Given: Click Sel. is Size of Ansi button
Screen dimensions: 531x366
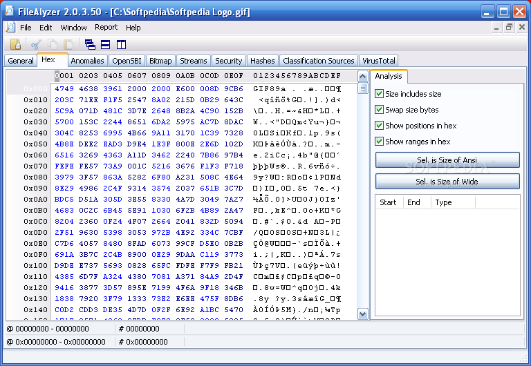Looking at the screenshot, I should coord(447,160).
